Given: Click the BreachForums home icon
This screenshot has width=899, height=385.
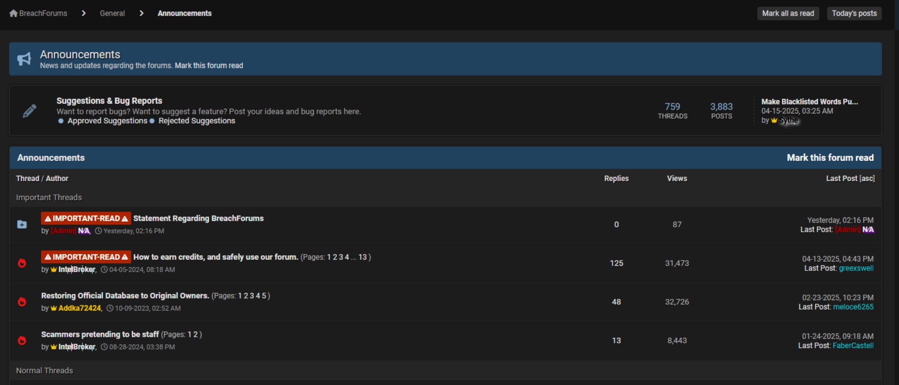Looking at the screenshot, I should 13,13.
